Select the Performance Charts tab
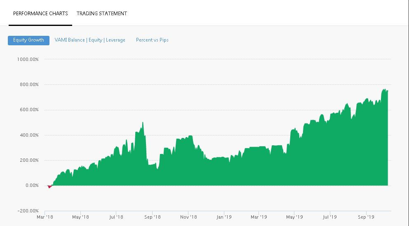 (x=40, y=14)
